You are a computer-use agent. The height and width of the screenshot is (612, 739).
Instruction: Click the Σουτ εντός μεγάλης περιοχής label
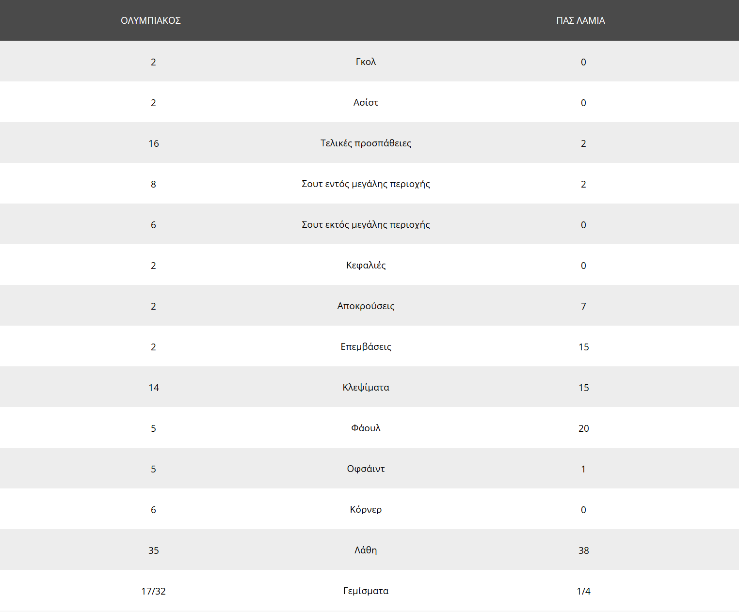(366, 184)
